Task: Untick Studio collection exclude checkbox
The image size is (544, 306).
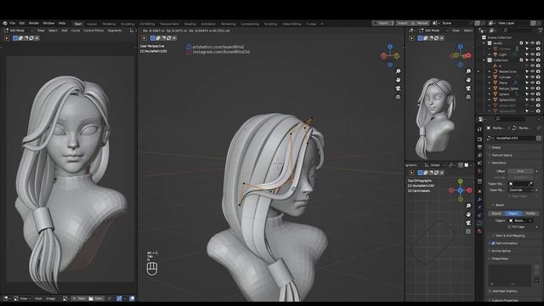Action: pyautogui.click(x=521, y=43)
